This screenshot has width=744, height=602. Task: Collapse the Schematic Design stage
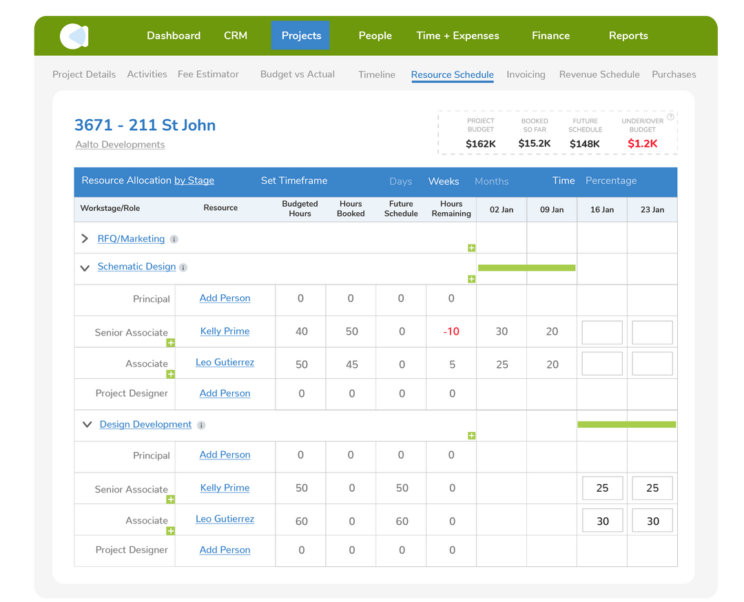(x=85, y=267)
